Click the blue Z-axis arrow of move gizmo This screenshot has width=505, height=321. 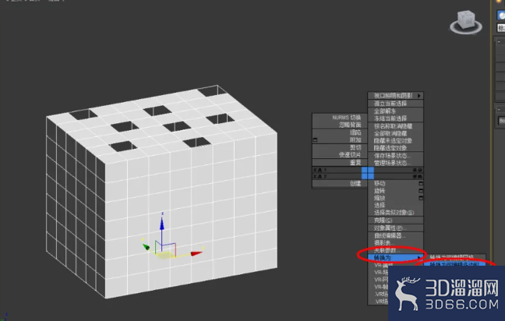point(162,223)
